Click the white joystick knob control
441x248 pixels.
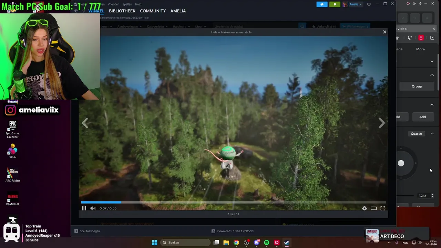(401, 163)
